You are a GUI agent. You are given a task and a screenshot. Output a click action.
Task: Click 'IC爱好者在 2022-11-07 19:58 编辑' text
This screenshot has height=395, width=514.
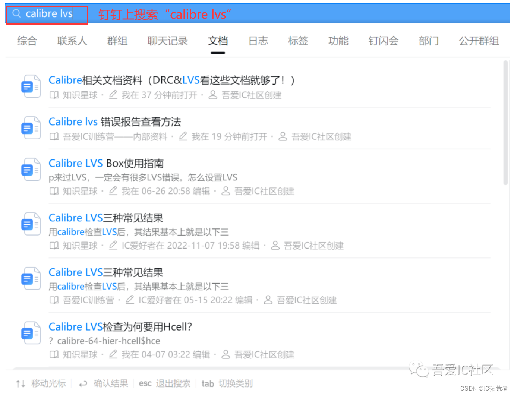coord(190,246)
